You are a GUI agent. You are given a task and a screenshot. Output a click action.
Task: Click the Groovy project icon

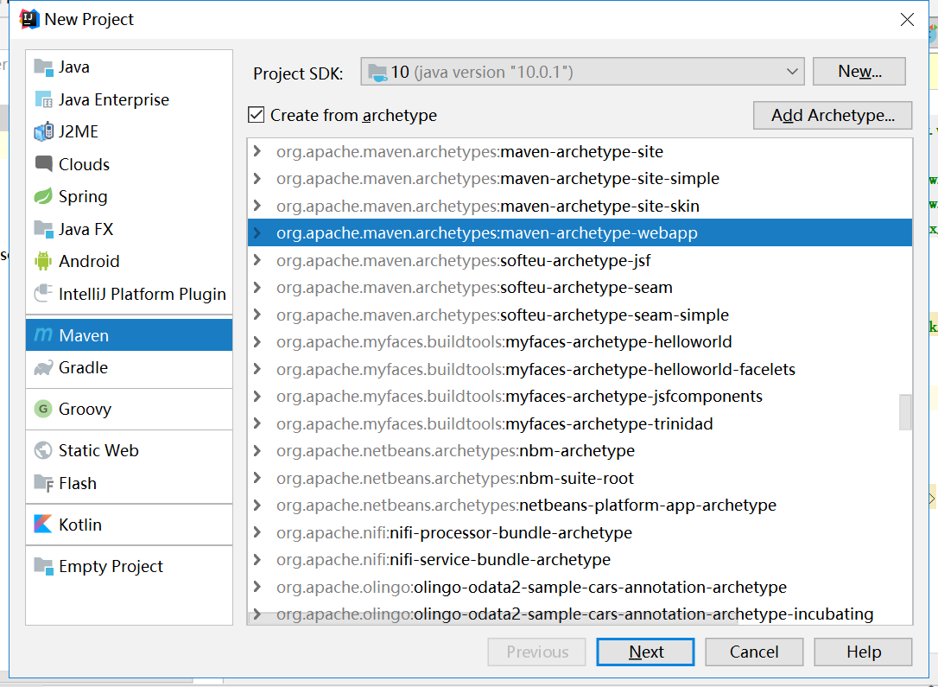pos(43,409)
